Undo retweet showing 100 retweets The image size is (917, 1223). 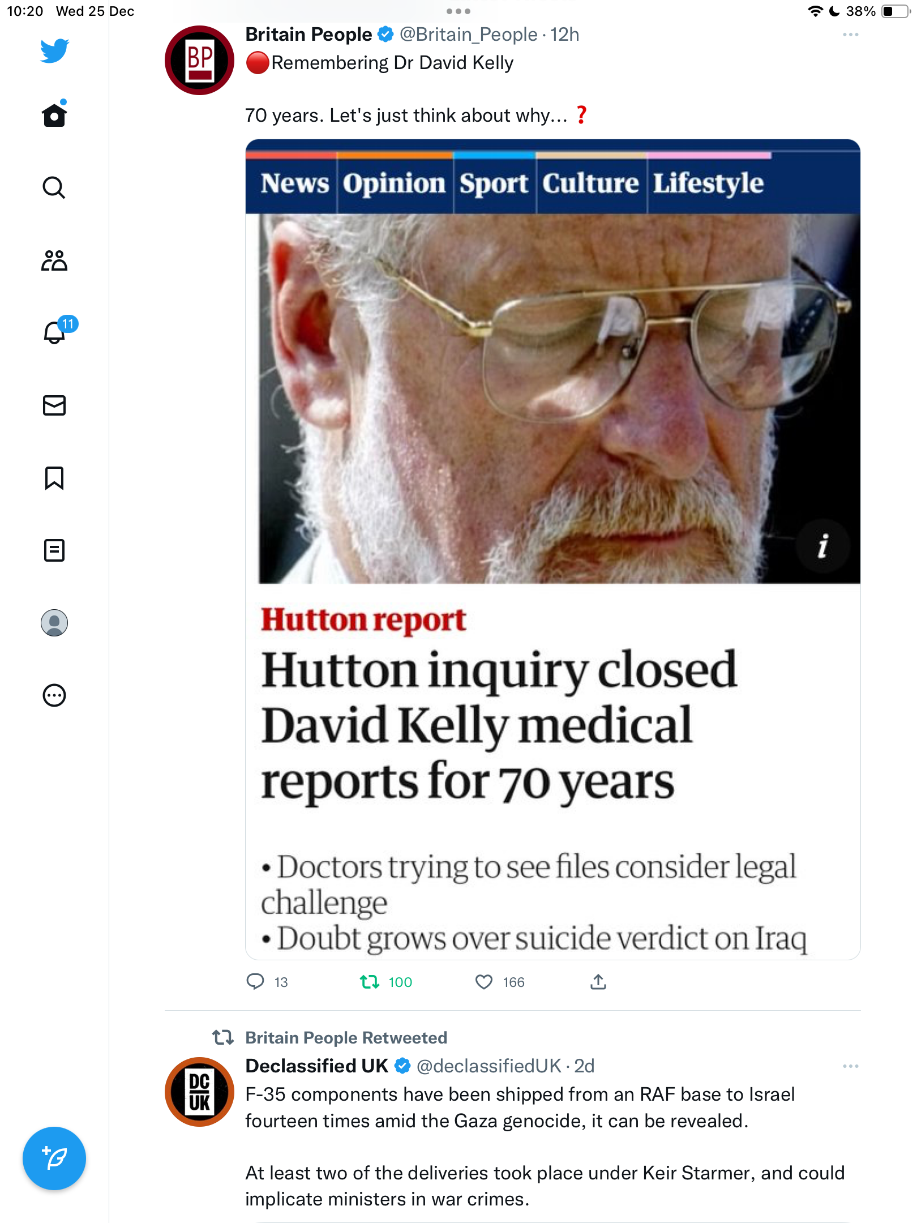coord(386,982)
